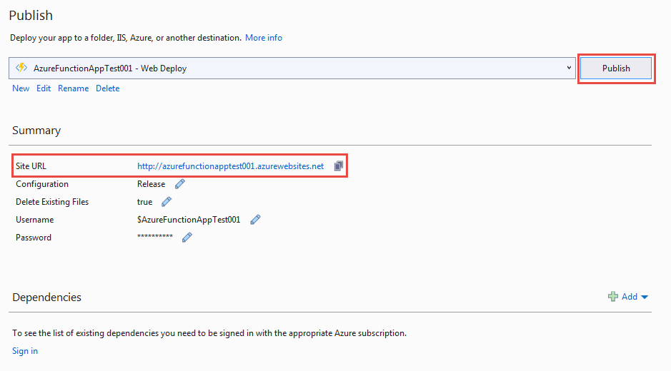The height and width of the screenshot is (371, 671).
Task: Expand the Add dependencies dropdown arrow
Action: coord(645,297)
